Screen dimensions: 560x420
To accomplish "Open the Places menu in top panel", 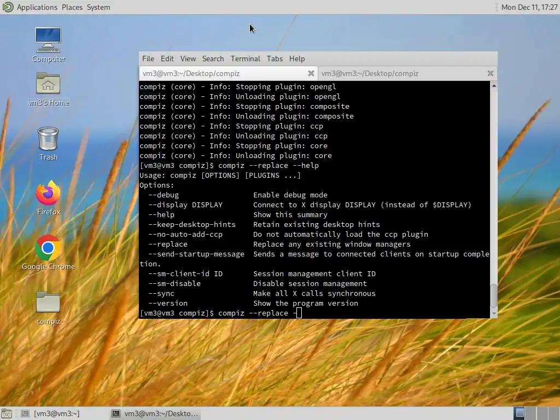I will (72, 7).
